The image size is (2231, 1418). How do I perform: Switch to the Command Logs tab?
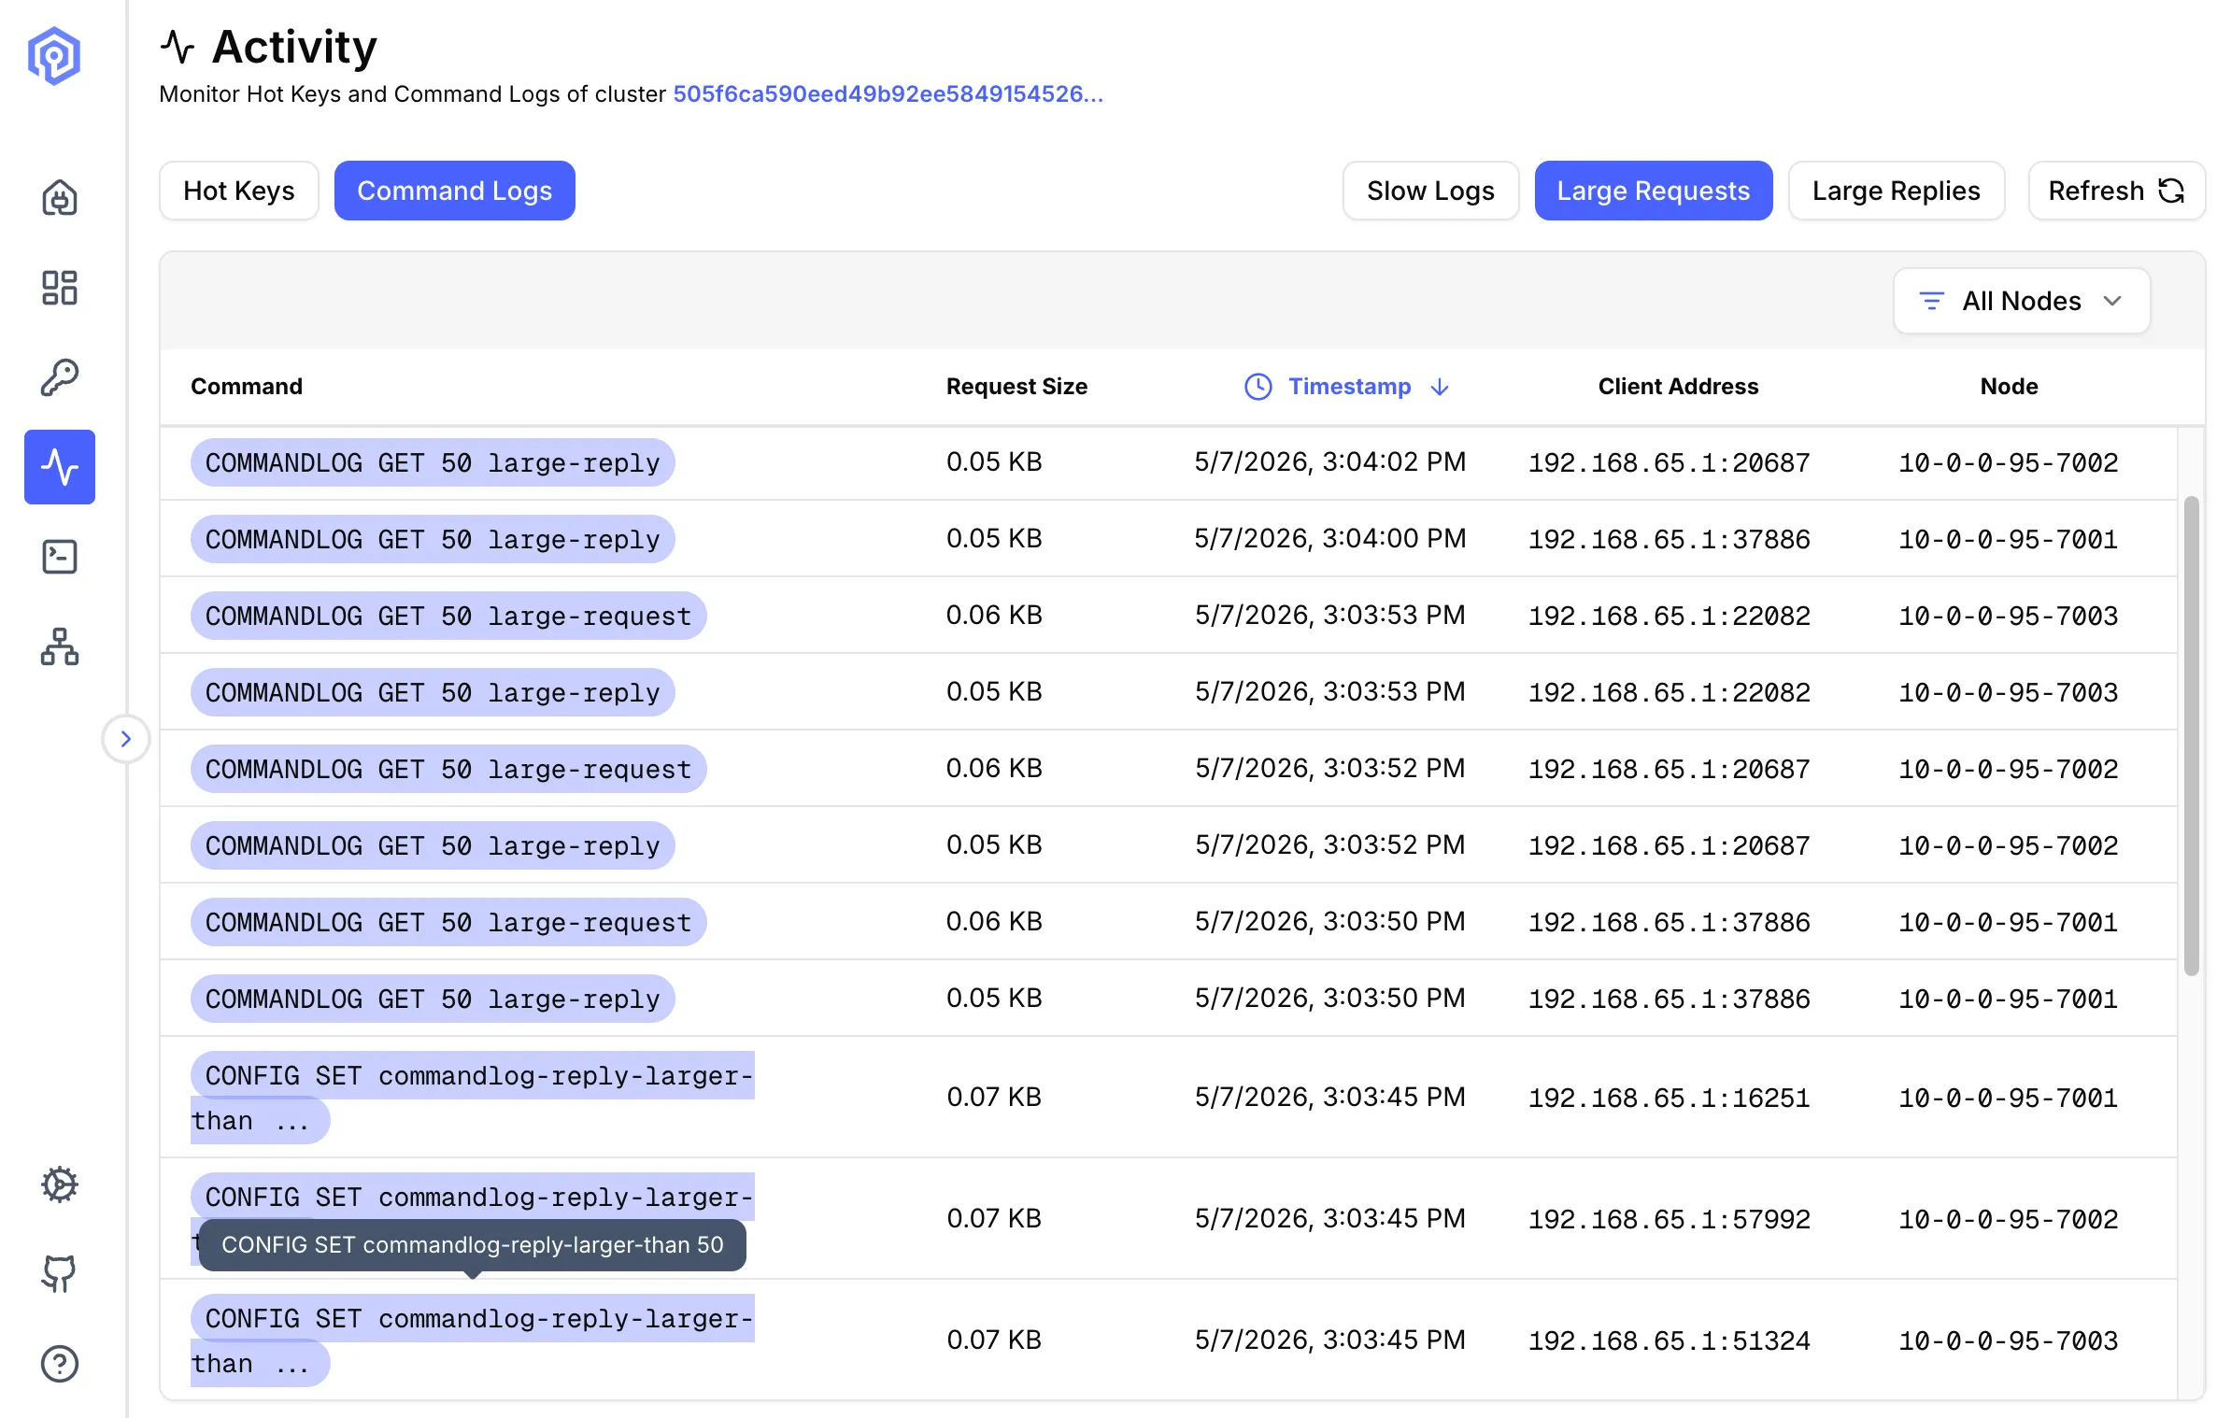[455, 191]
